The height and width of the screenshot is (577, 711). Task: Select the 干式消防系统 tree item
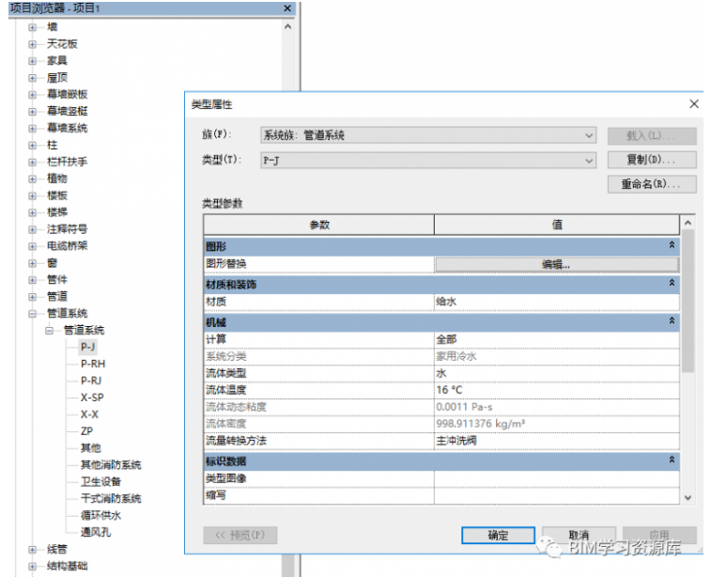pos(111,498)
